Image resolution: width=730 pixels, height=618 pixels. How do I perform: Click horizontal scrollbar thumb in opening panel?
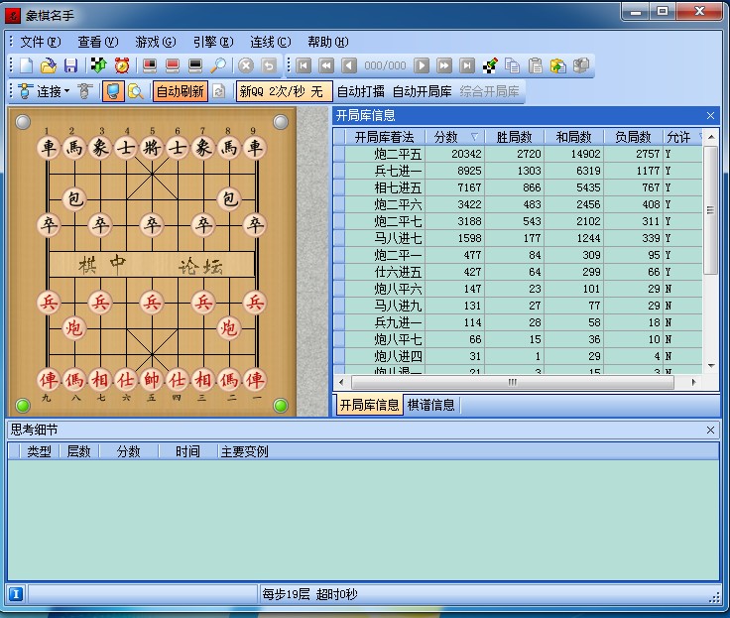(513, 382)
